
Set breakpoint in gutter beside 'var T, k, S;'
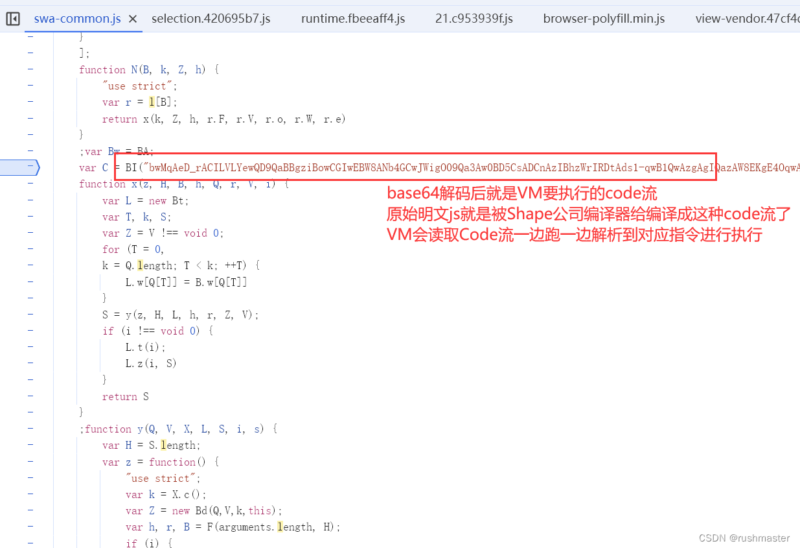30,217
